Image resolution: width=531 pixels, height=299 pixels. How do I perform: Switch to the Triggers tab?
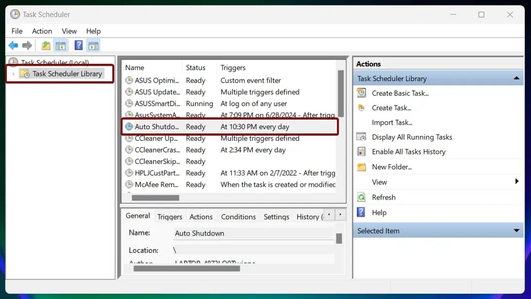(x=170, y=217)
